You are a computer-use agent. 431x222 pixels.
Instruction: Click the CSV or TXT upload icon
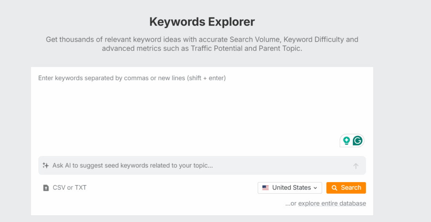tap(46, 188)
